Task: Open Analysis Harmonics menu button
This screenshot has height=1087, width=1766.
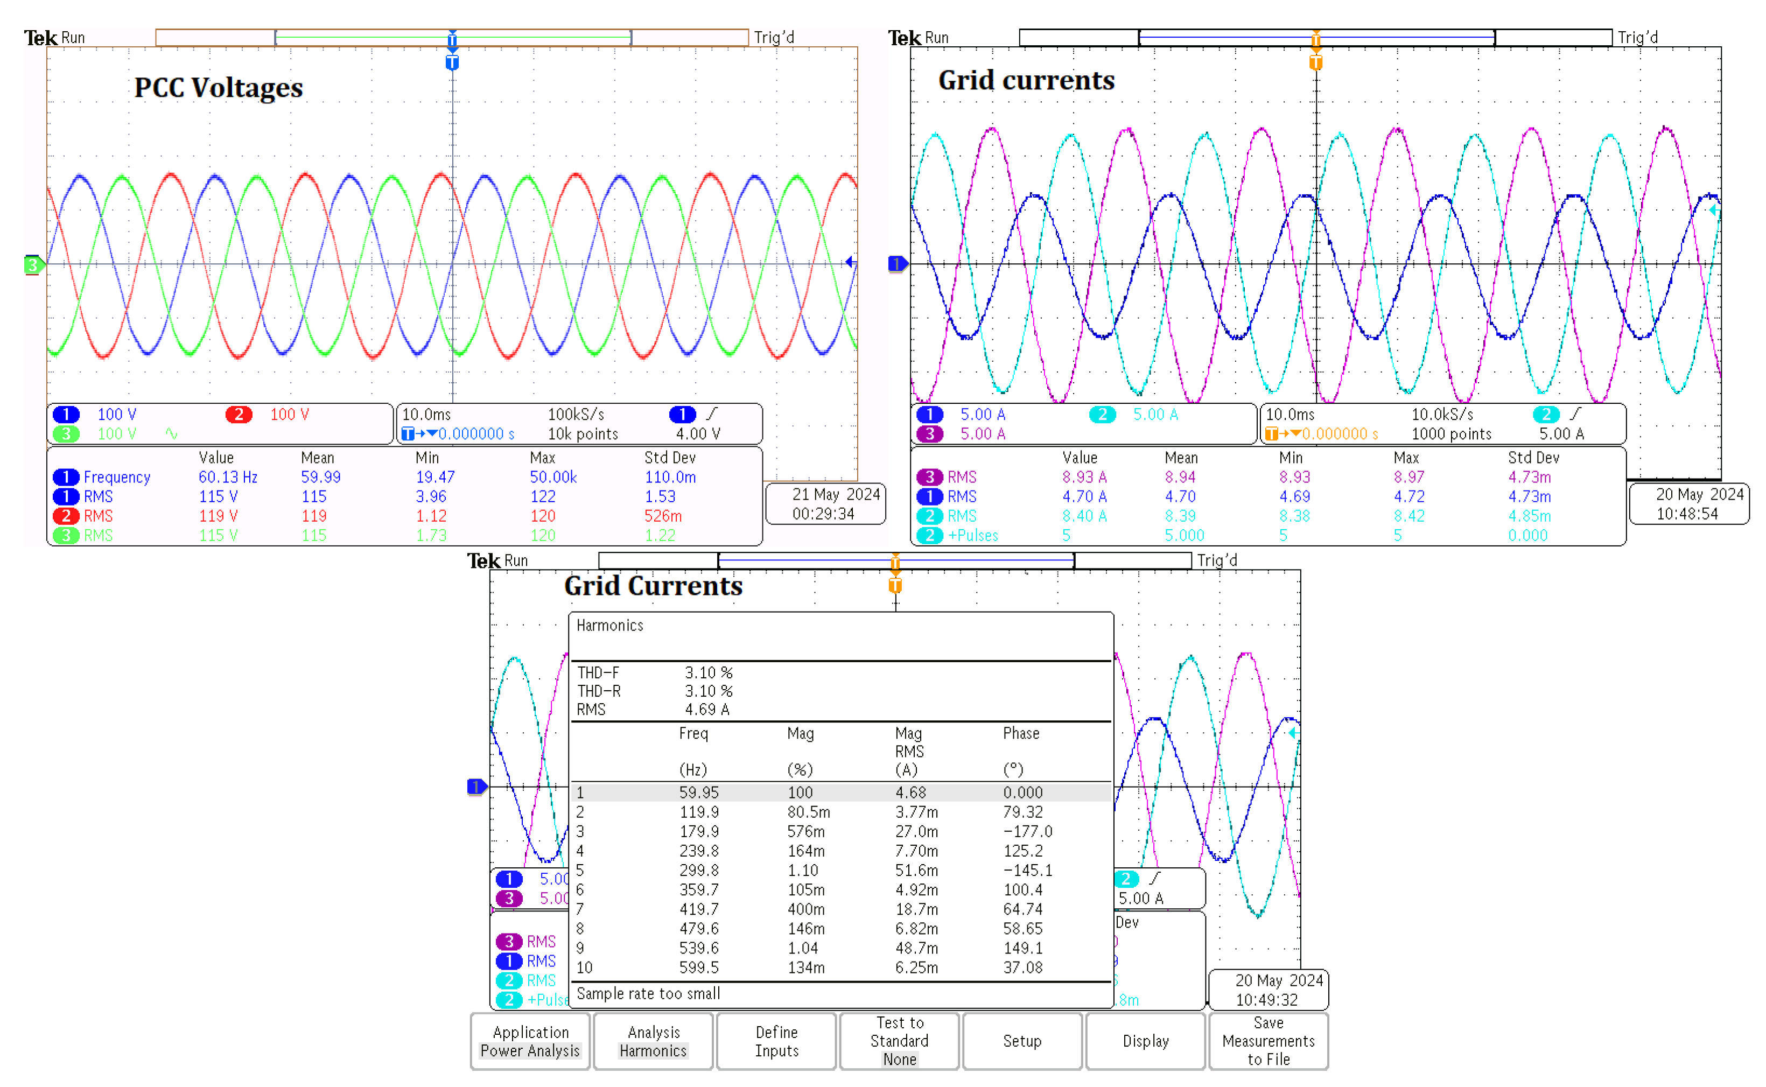Action: click(653, 1041)
